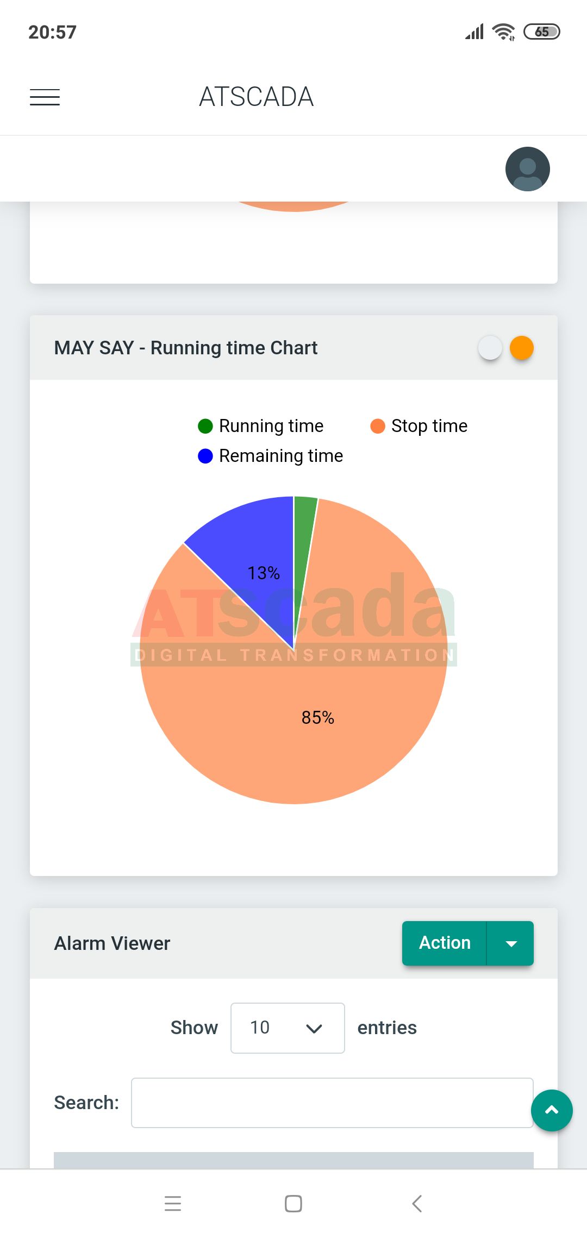Open the entries count dropdown
Image resolution: width=587 pixels, height=1239 pixels.
click(288, 1028)
